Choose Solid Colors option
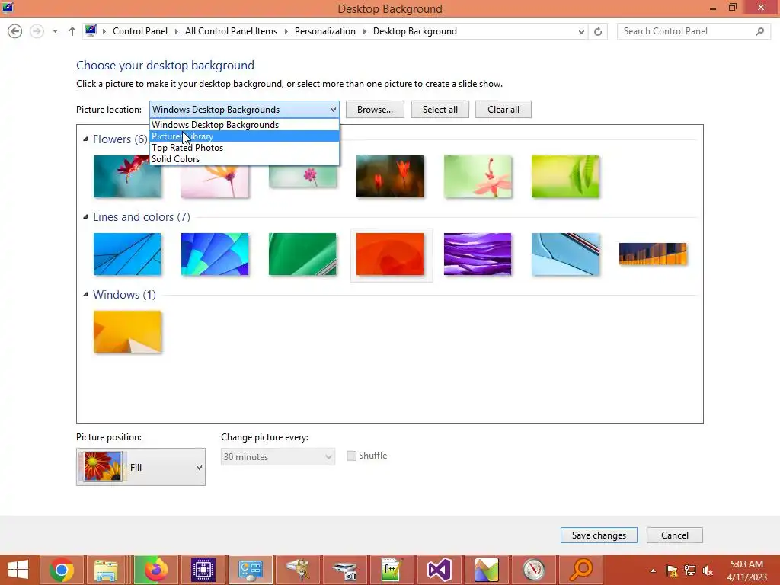The image size is (780, 585). (x=245, y=159)
